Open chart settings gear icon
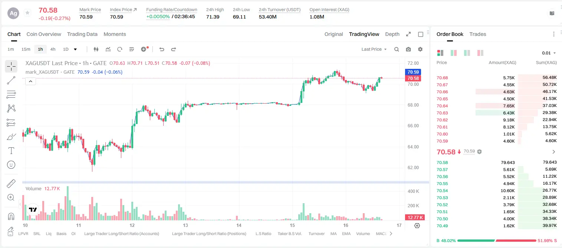The image size is (562, 248). pos(420,49)
